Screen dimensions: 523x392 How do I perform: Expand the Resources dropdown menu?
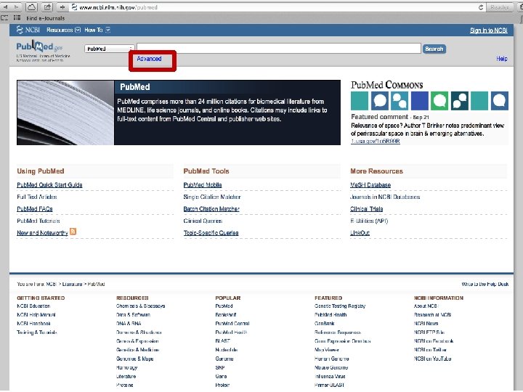63,30
